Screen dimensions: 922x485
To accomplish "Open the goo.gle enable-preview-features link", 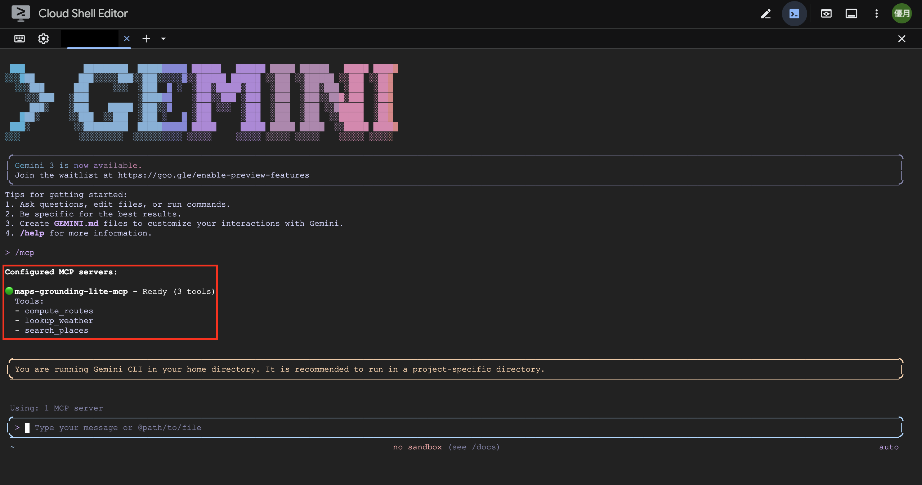I will pyautogui.click(x=213, y=175).
